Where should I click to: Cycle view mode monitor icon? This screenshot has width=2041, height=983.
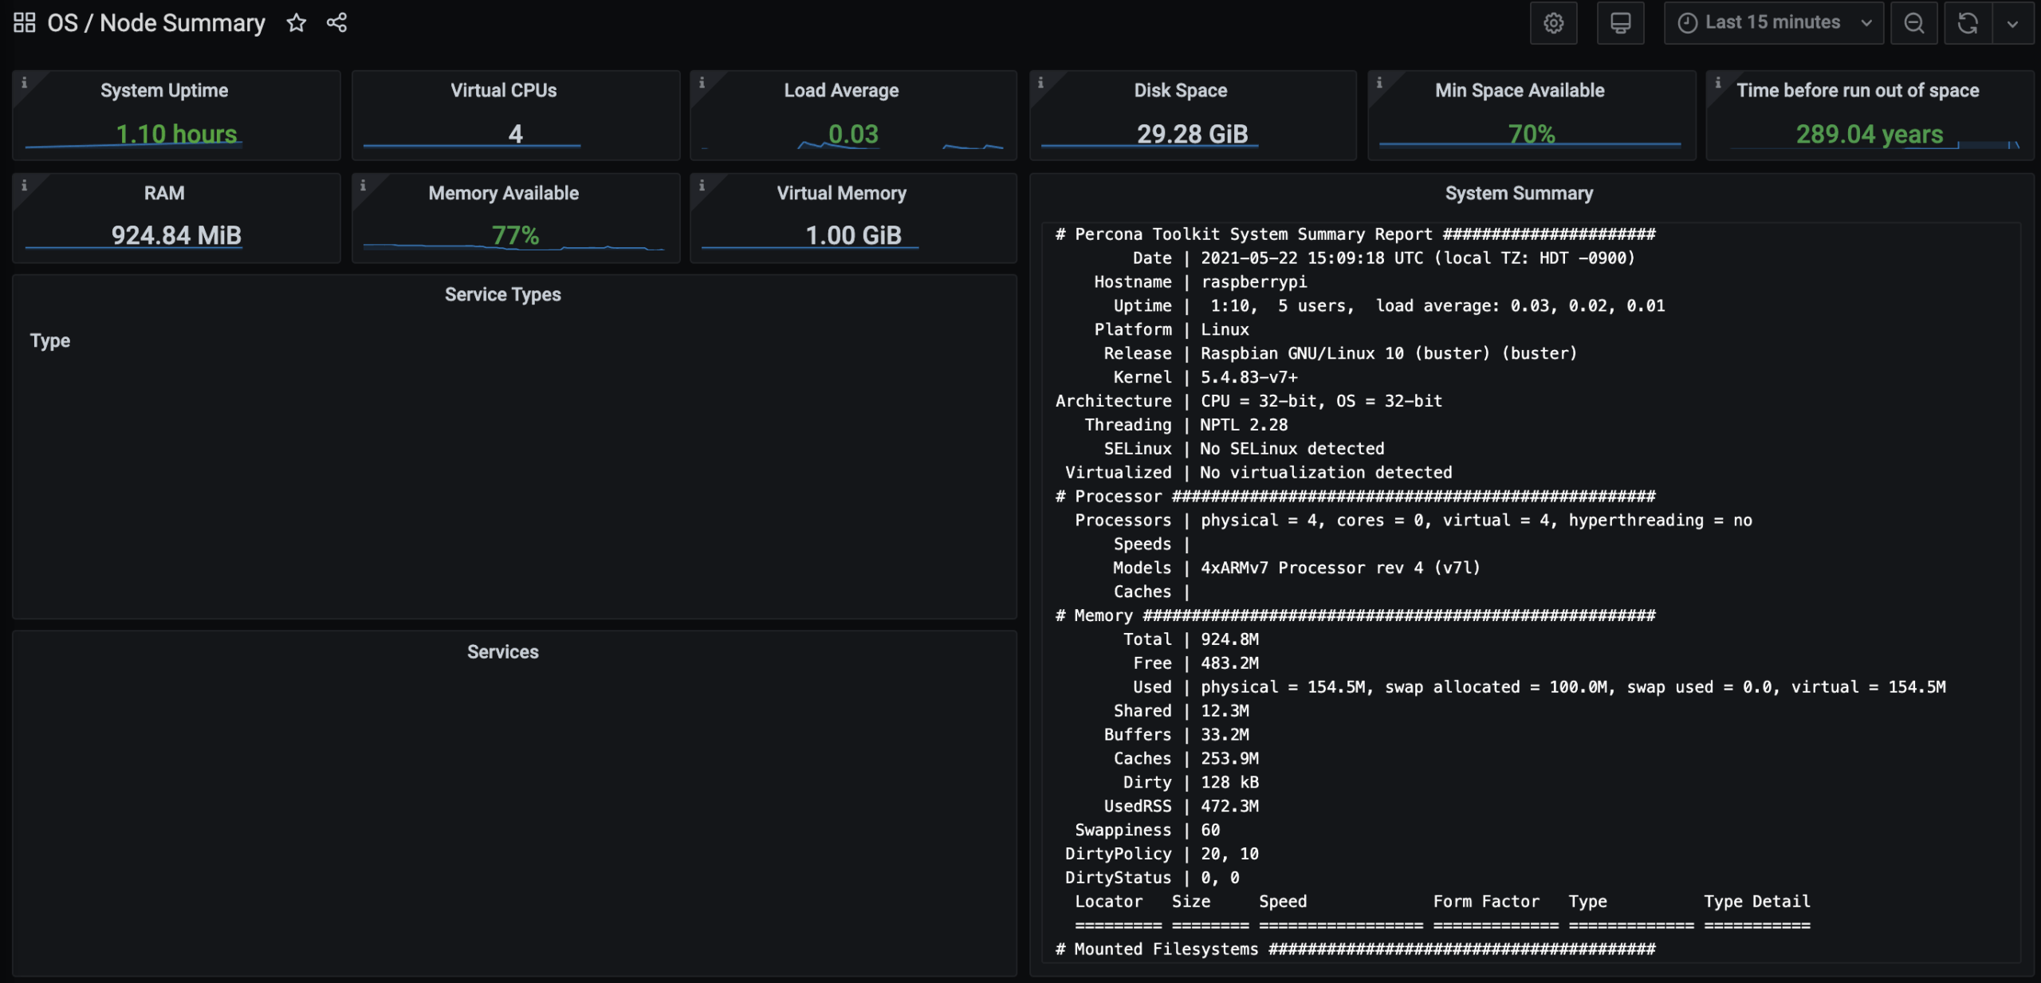1620,22
